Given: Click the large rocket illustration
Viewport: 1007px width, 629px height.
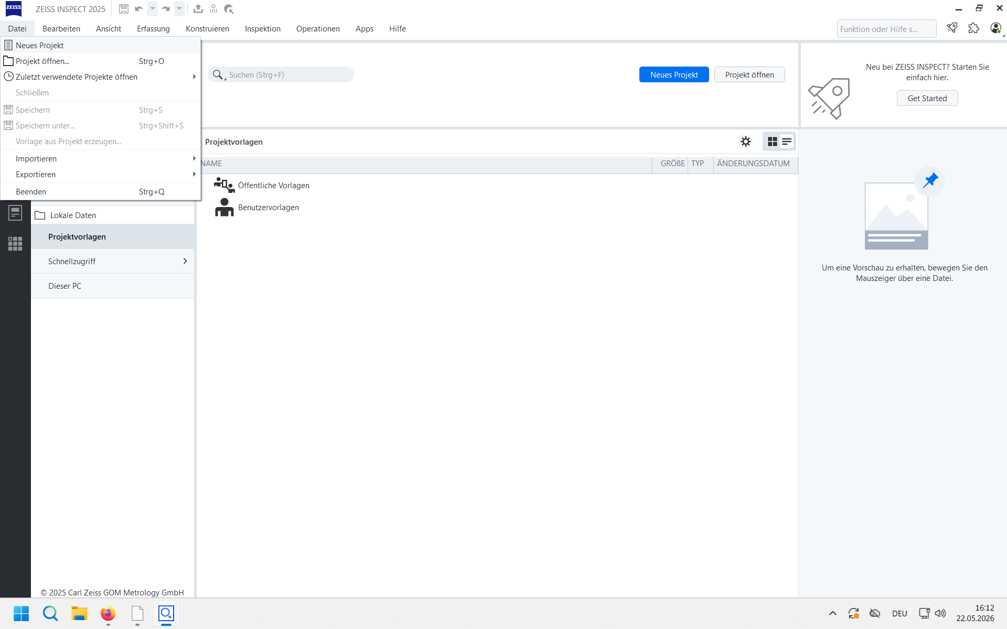Looking at the screenshot, I should [830, 98].
